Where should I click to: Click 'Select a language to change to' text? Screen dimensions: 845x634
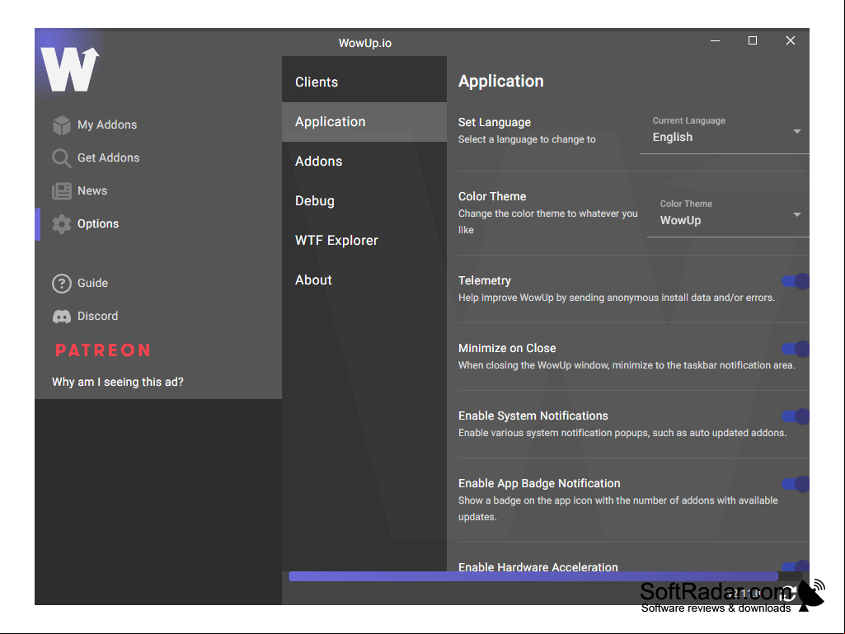527,139
